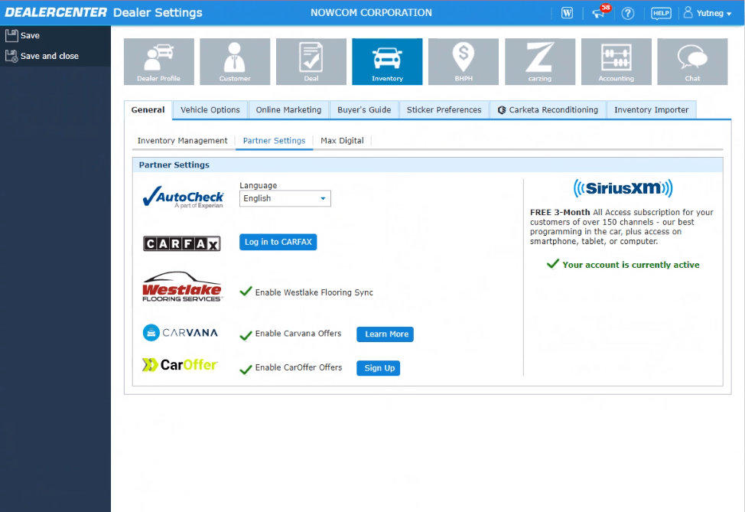Click the Dealer Settings header title
Viewport: 745px width, 512px height.
click(x=158, y=13)
